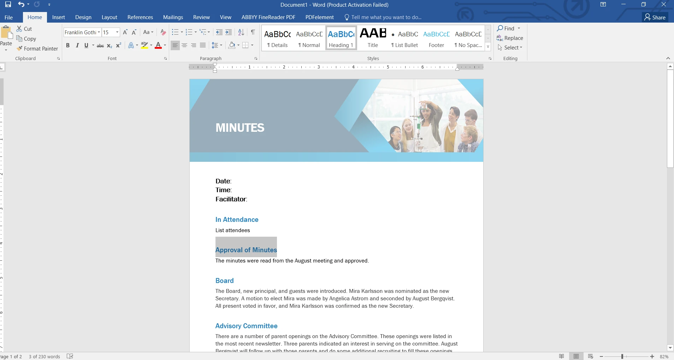Apply the Normal style
The image size is (674, 360).
point(309,38)
